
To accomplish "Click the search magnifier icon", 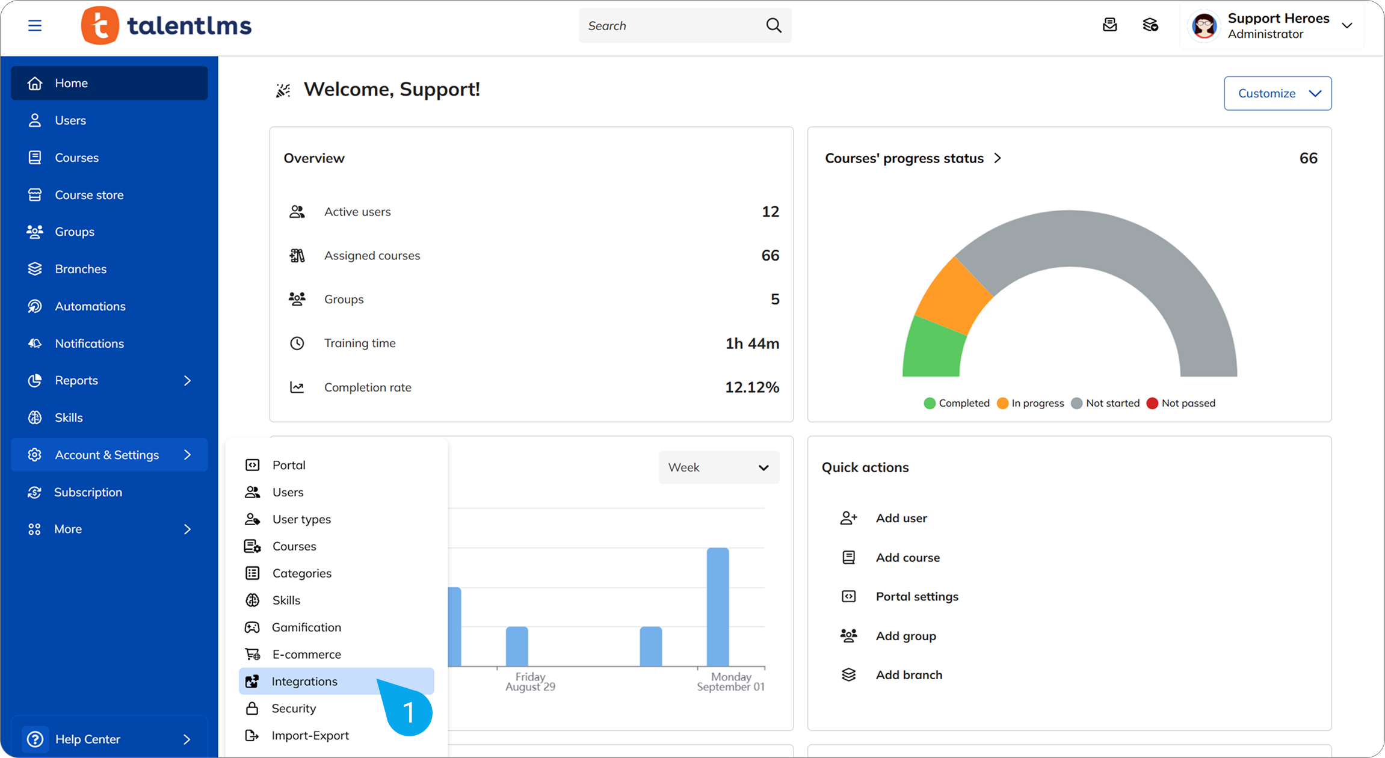I will pyautogui.click(x=774, y=25).
